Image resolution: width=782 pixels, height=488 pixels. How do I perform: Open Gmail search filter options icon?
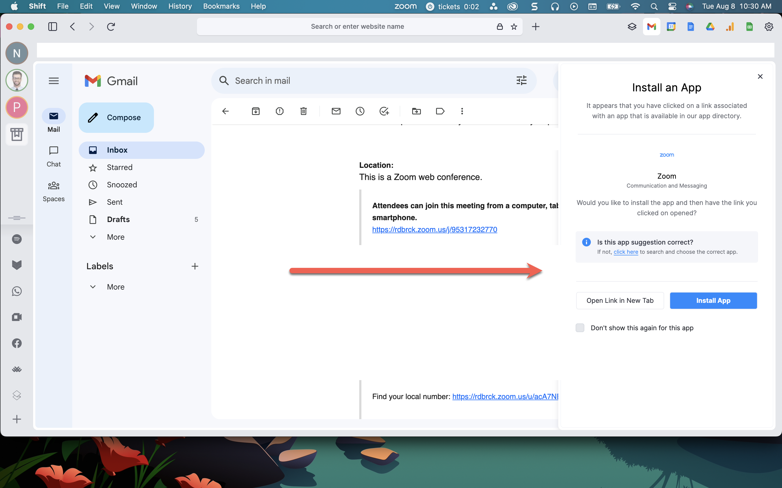[521, 80]
